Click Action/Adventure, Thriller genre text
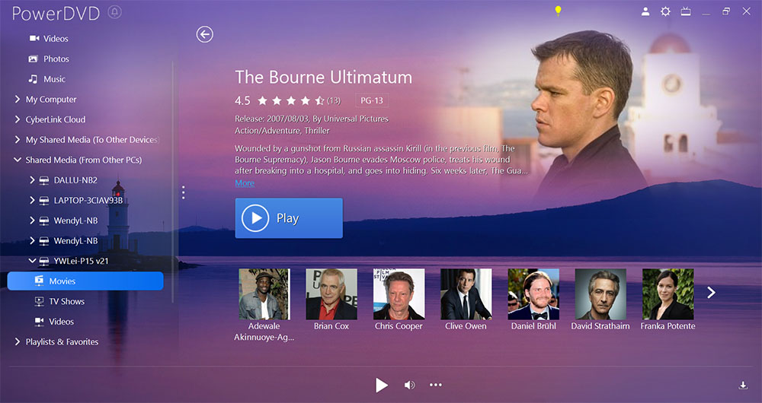 pos(282,131)
